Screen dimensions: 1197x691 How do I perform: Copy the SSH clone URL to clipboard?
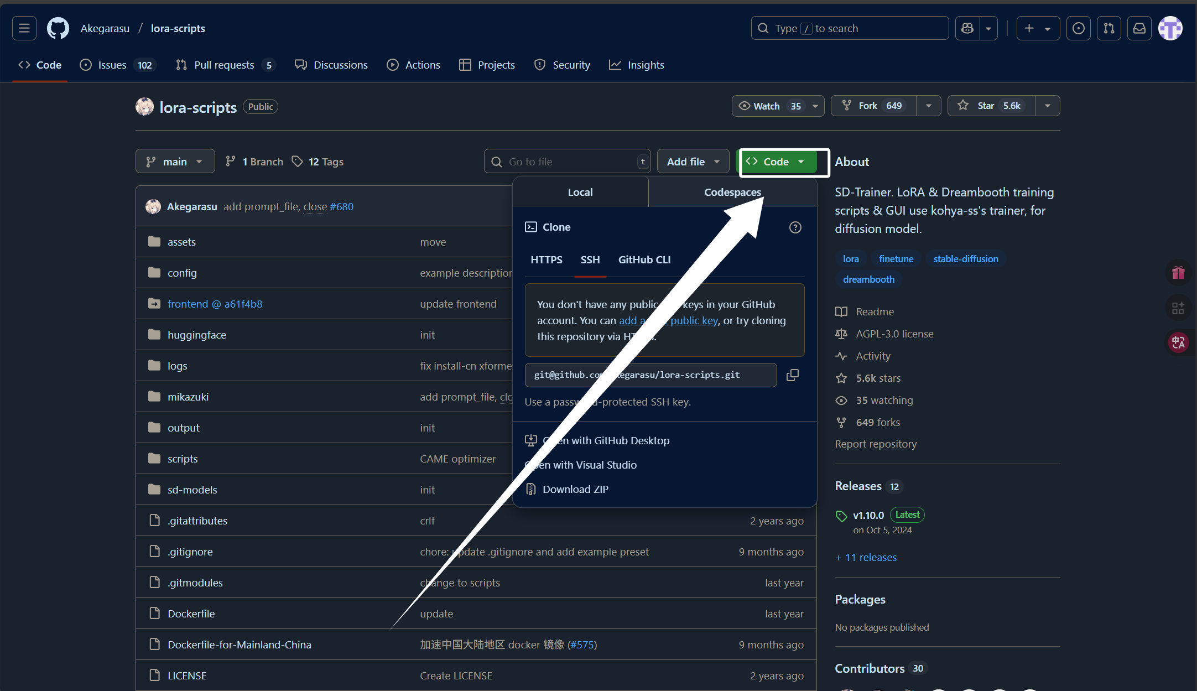click(793, 375)
